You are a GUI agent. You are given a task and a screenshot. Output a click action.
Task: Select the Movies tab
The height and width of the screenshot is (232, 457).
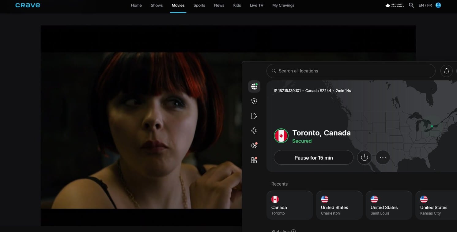point(178,6)
